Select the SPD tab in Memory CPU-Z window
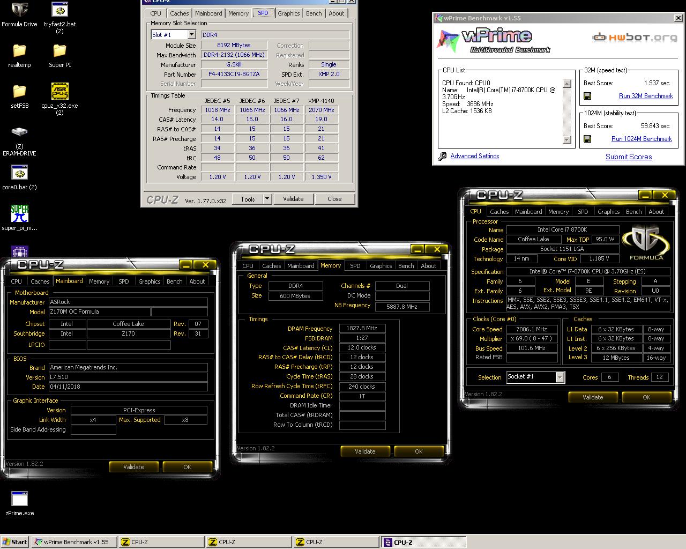The height and width of the screenshot is (549, 686). (x=355, y=266)
